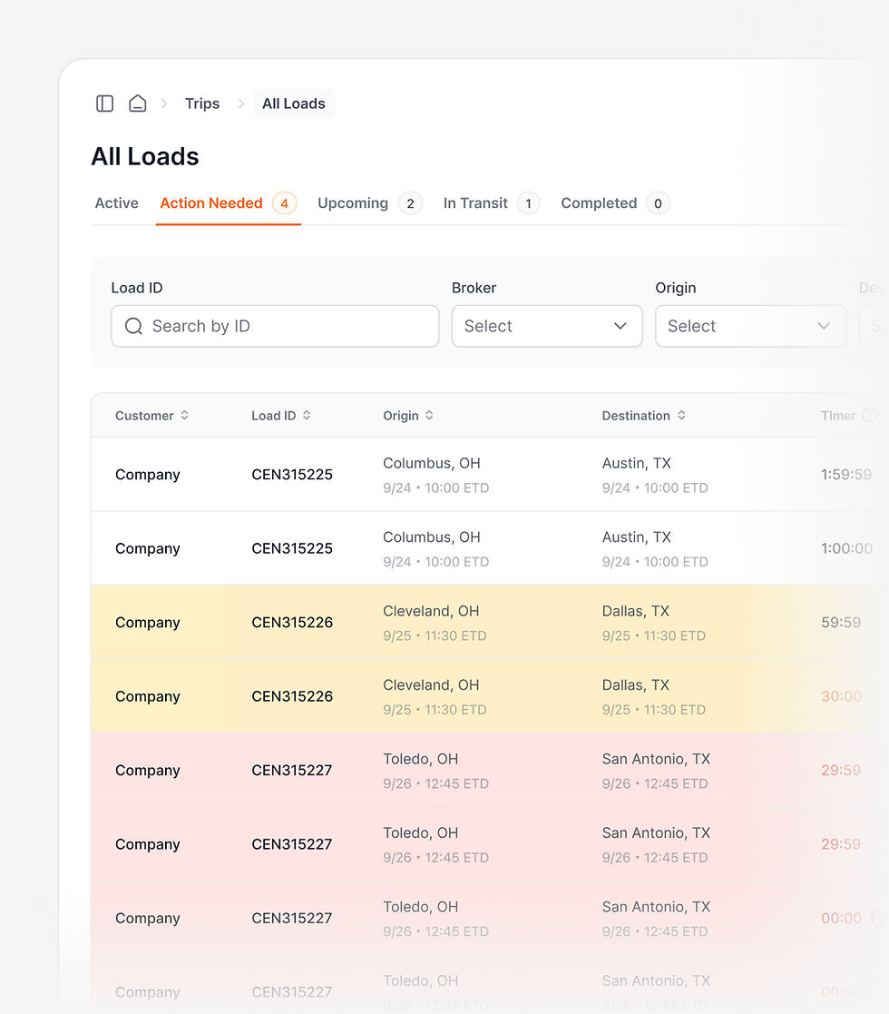Open the Broker select dropdown
889x1014 pixels.
[x=547, y=326]
